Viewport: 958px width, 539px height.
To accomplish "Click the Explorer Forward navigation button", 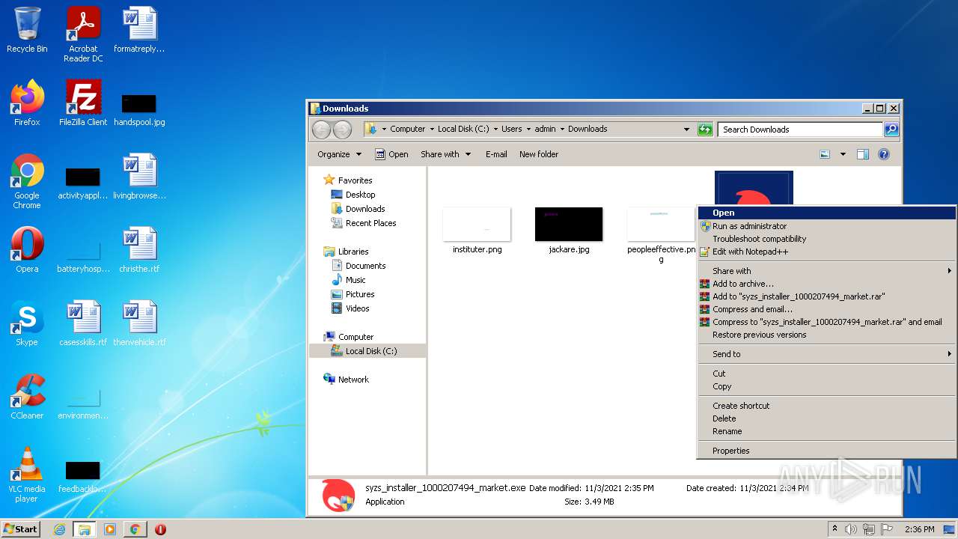I will point(342,130).
